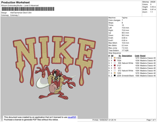The image size is (157, 122).
Task: Click the Up value 56.3 mm
Action: 125,33
